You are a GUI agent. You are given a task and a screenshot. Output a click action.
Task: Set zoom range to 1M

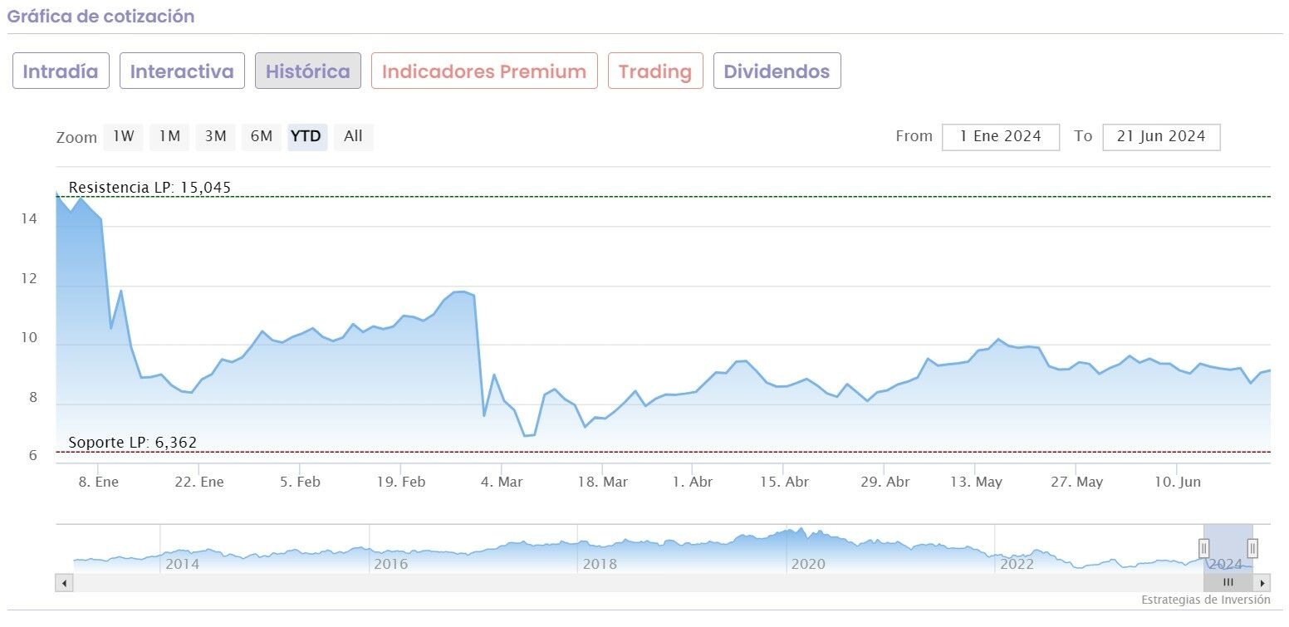click(169, 136)
